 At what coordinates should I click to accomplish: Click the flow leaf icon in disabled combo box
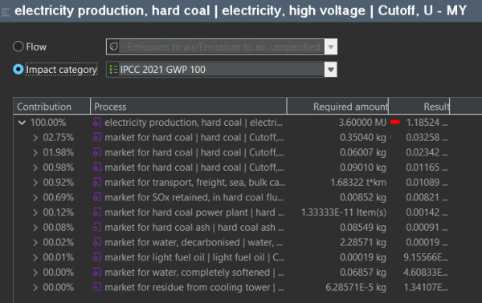click(114, 47)
